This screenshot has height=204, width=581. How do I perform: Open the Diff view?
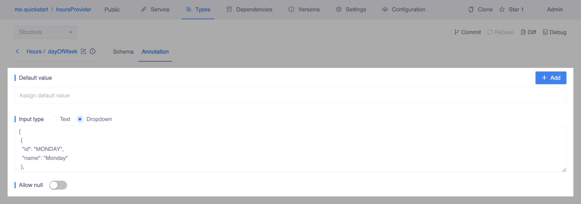(x=528, y=32)
